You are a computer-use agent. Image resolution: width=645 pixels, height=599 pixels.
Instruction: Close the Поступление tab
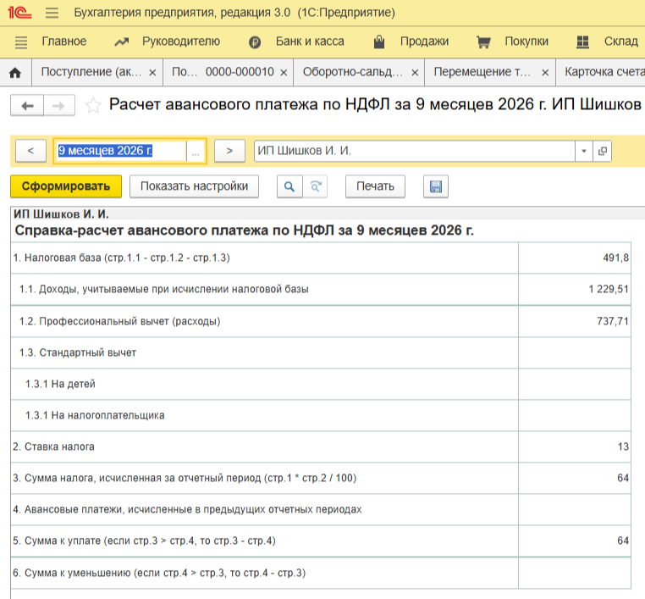[152, 73]
